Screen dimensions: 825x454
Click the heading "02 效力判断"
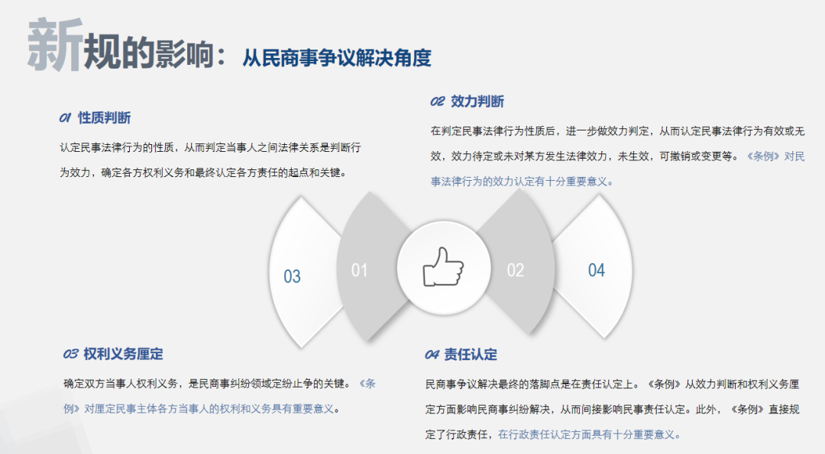pyautogui.click(x=467, y=101)
